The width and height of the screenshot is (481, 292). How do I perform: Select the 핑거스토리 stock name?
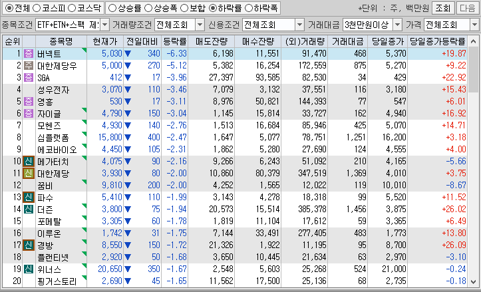coord(57,281)
